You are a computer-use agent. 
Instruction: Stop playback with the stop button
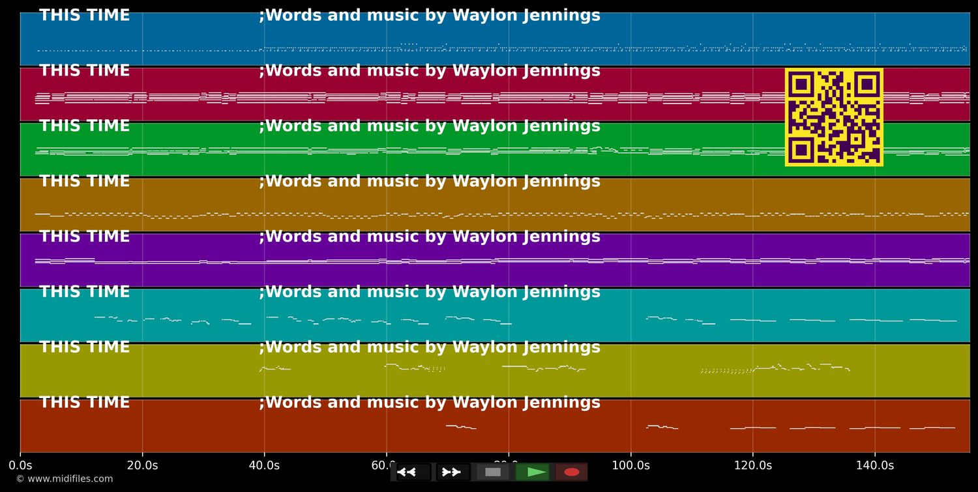point(493,472)
